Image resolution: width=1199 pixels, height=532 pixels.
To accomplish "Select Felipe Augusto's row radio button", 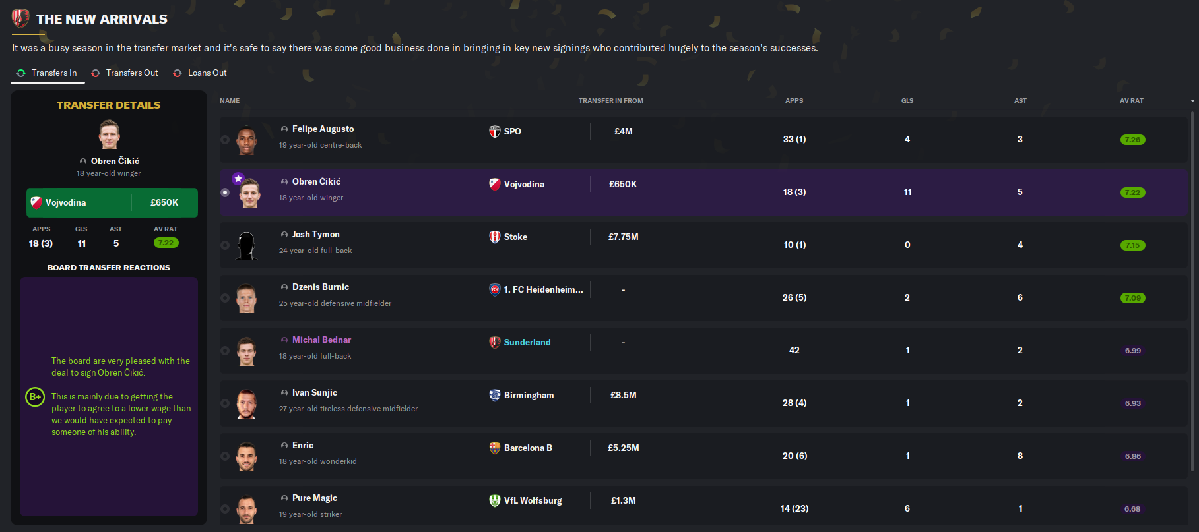I will coord(225,140).
